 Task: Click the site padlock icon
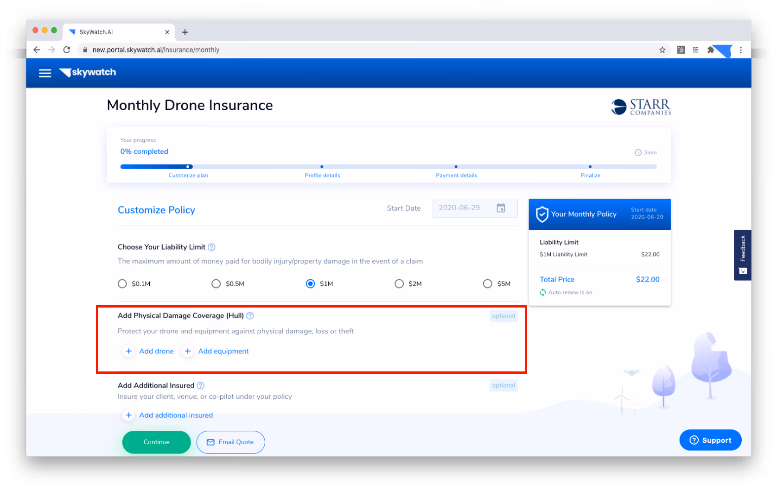coord(85,50)
